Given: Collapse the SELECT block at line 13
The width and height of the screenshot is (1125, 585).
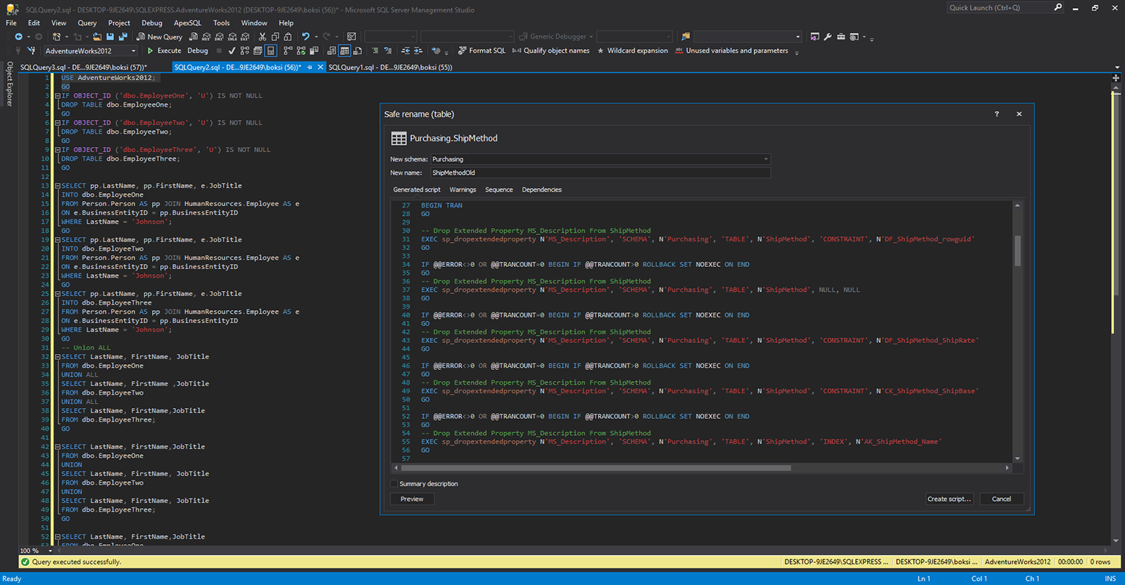Looking at the screenshot, I should pyautogui.click(x=57, y=186).
